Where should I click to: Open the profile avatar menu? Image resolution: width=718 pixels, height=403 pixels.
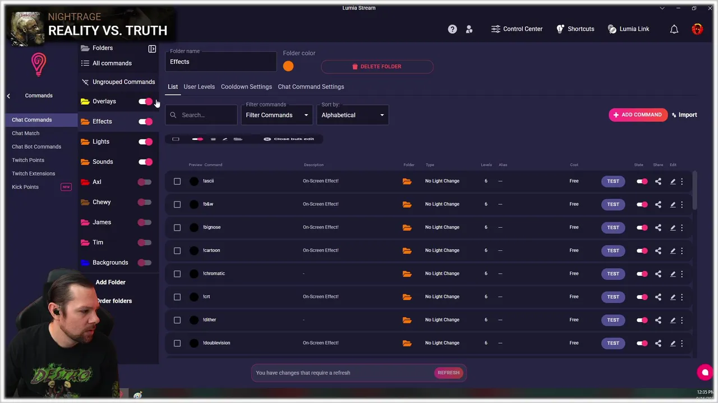point(697,29)
